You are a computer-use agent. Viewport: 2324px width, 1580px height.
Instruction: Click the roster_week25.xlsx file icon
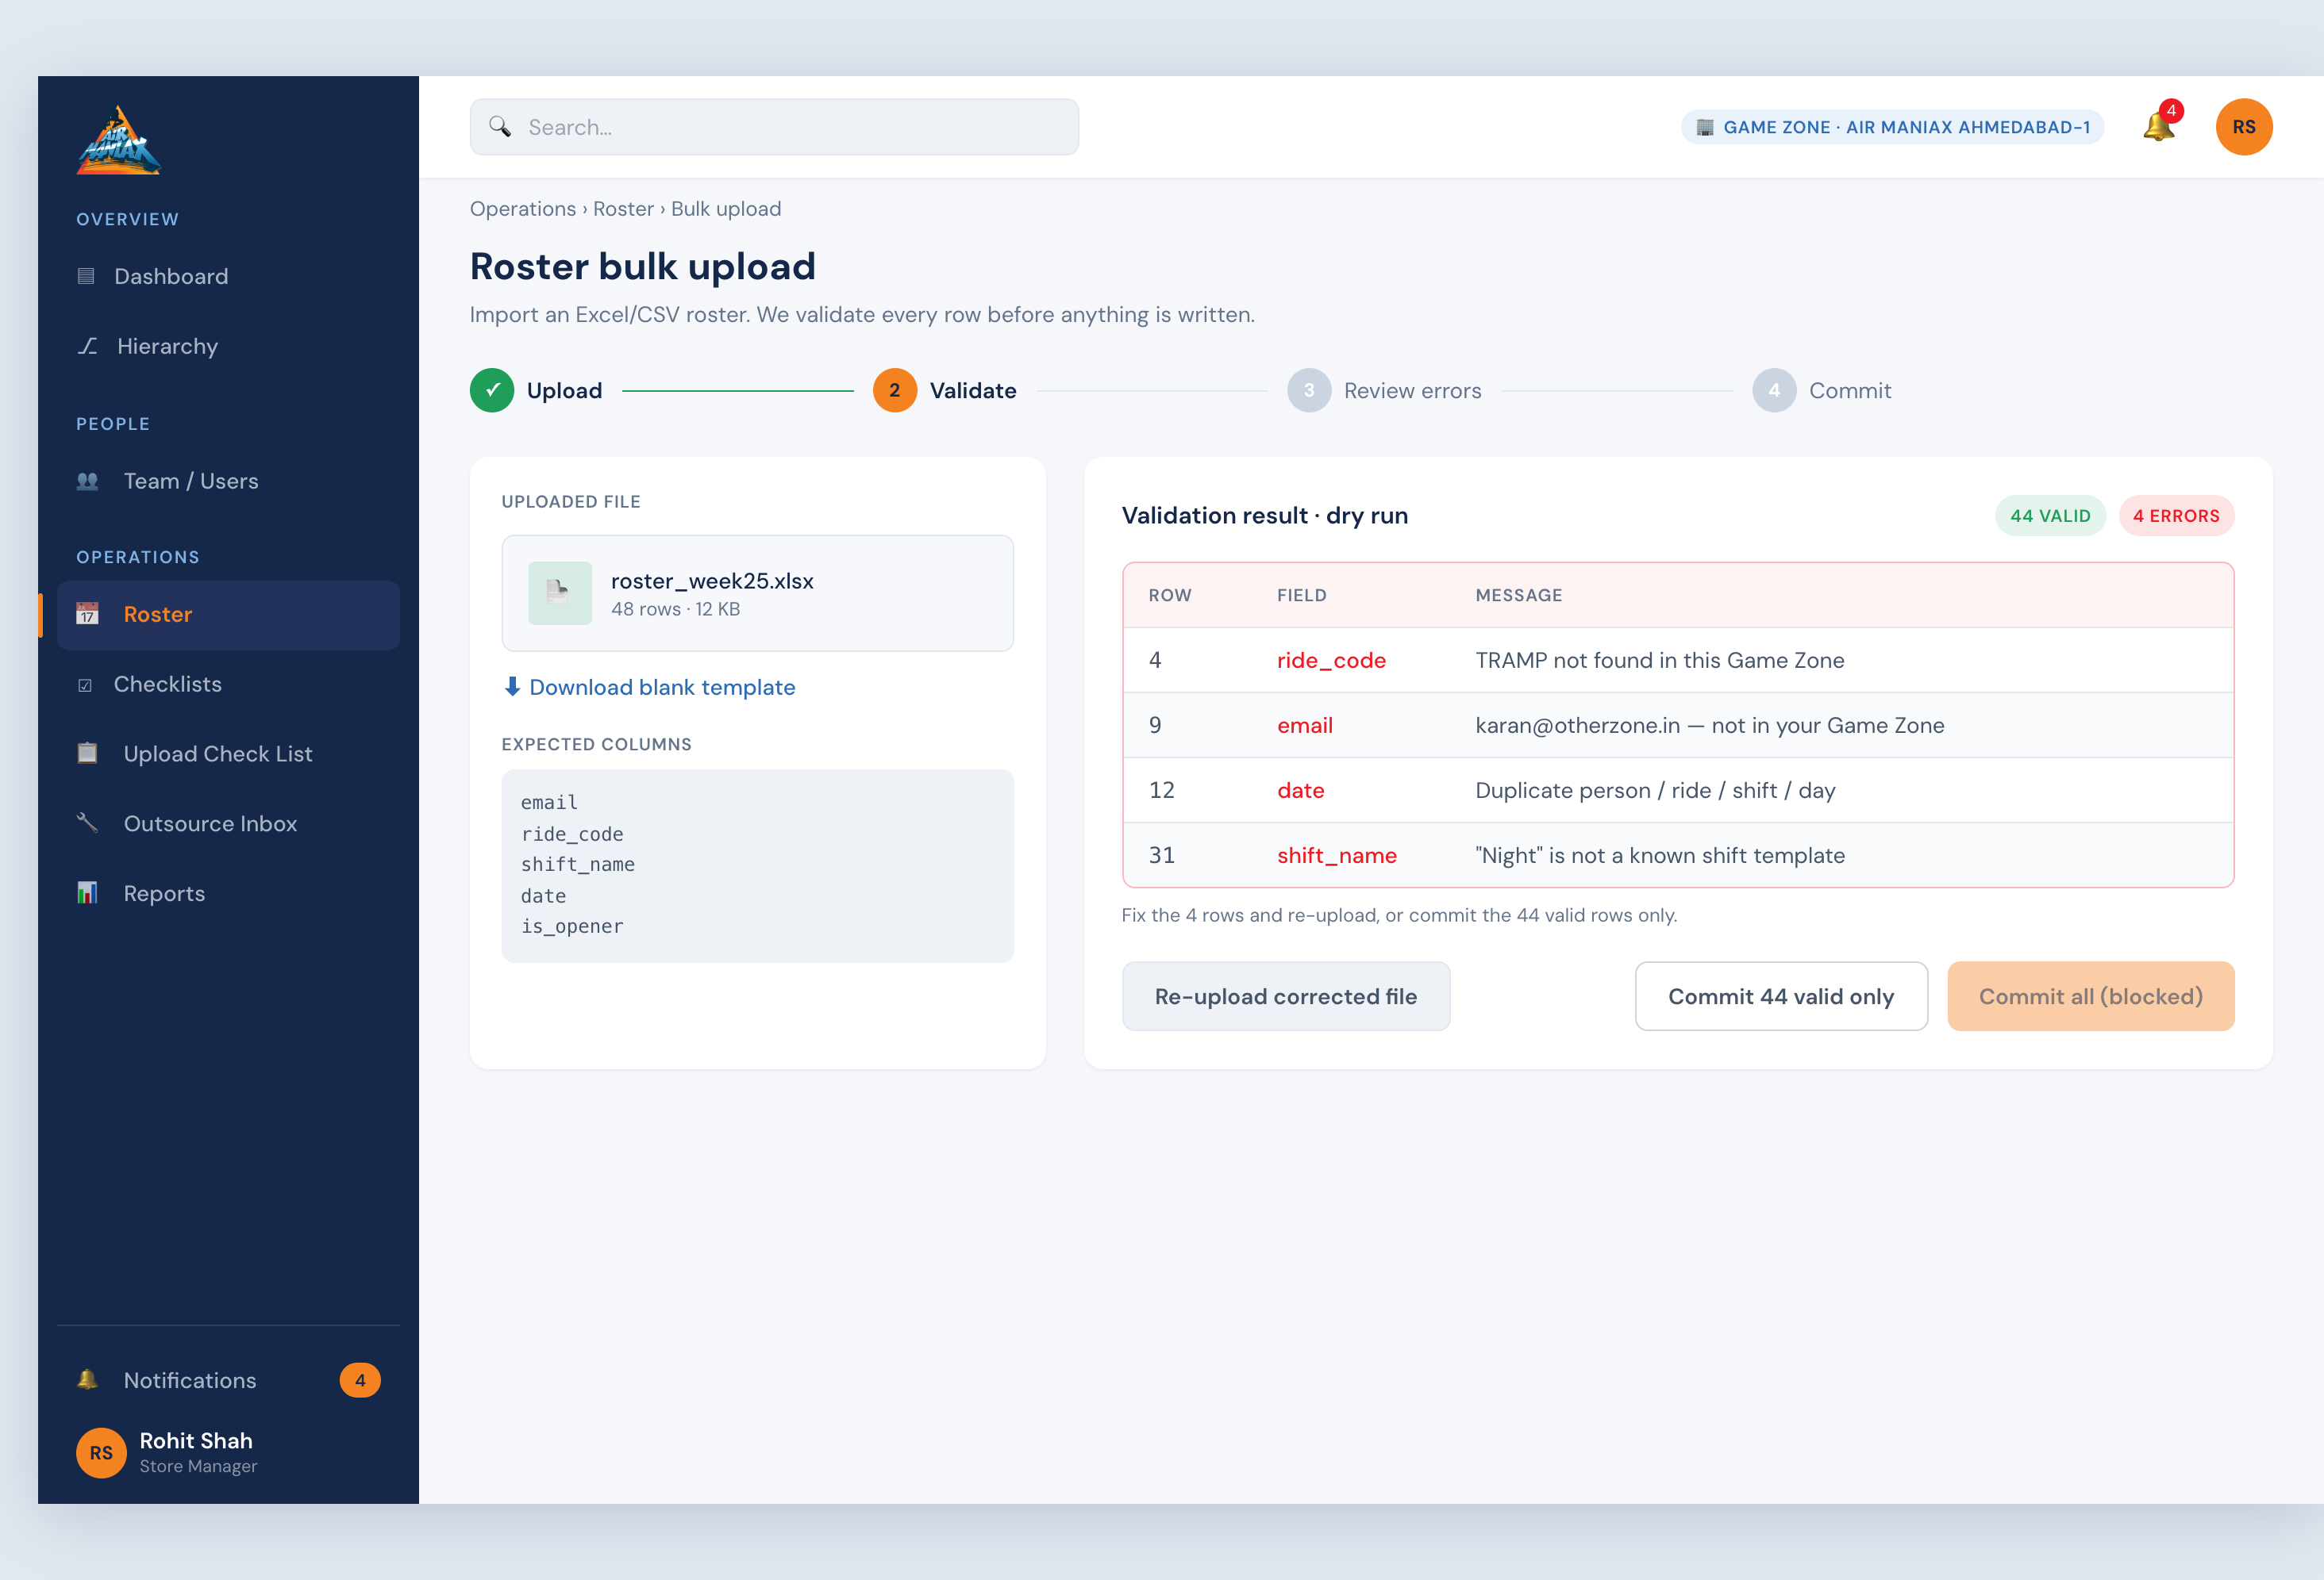(559, 592)
